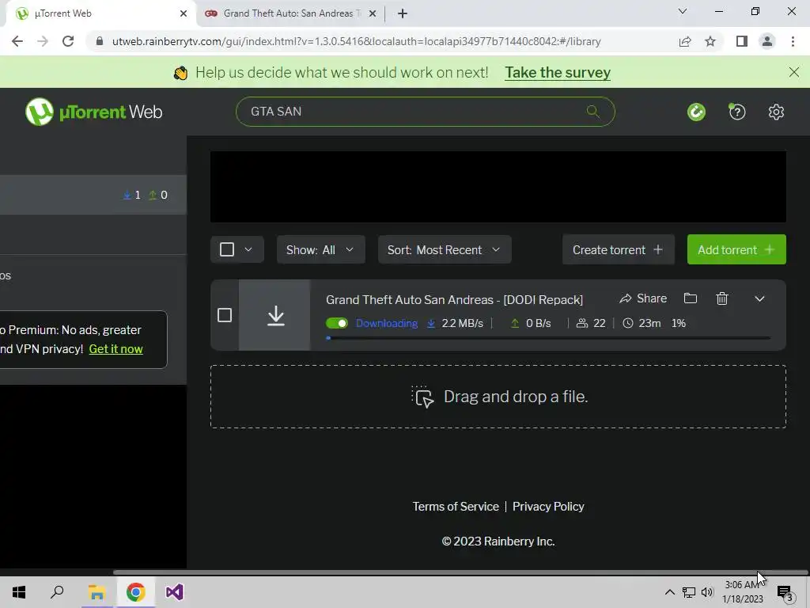Check the select-all checkbox
This screenshot has height=608, width=810.
click(227, 249)
